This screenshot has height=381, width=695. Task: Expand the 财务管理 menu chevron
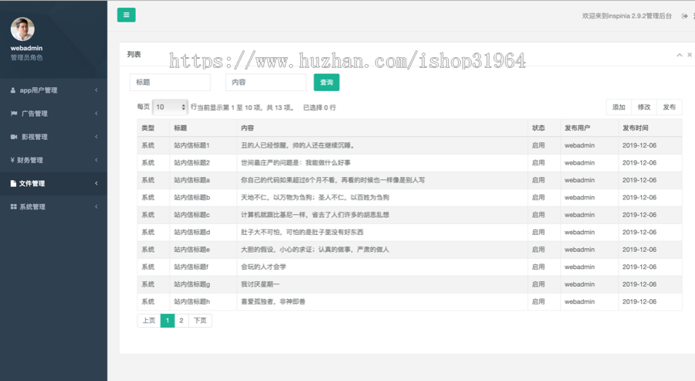point(97,160)
